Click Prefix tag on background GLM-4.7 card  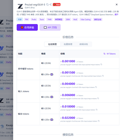(x=9, y=36)
